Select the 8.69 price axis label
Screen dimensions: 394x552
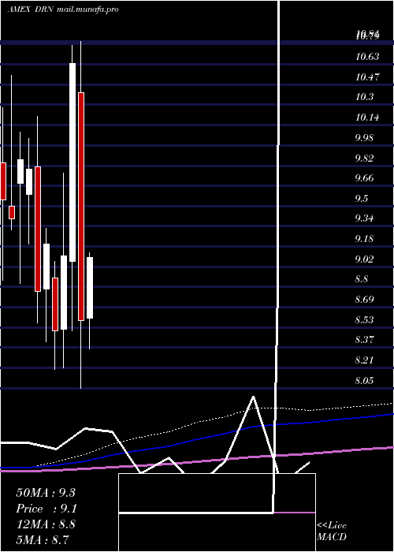(x=364, y=300)
